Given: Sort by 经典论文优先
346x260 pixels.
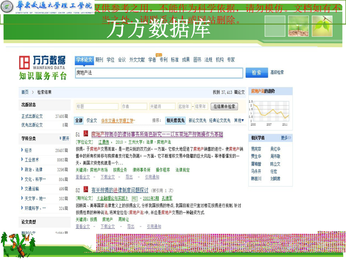Looking at the screenshot, I should tap(220, 121).
